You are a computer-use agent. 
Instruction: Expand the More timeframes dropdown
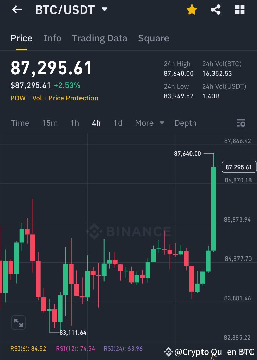point(149,123)
